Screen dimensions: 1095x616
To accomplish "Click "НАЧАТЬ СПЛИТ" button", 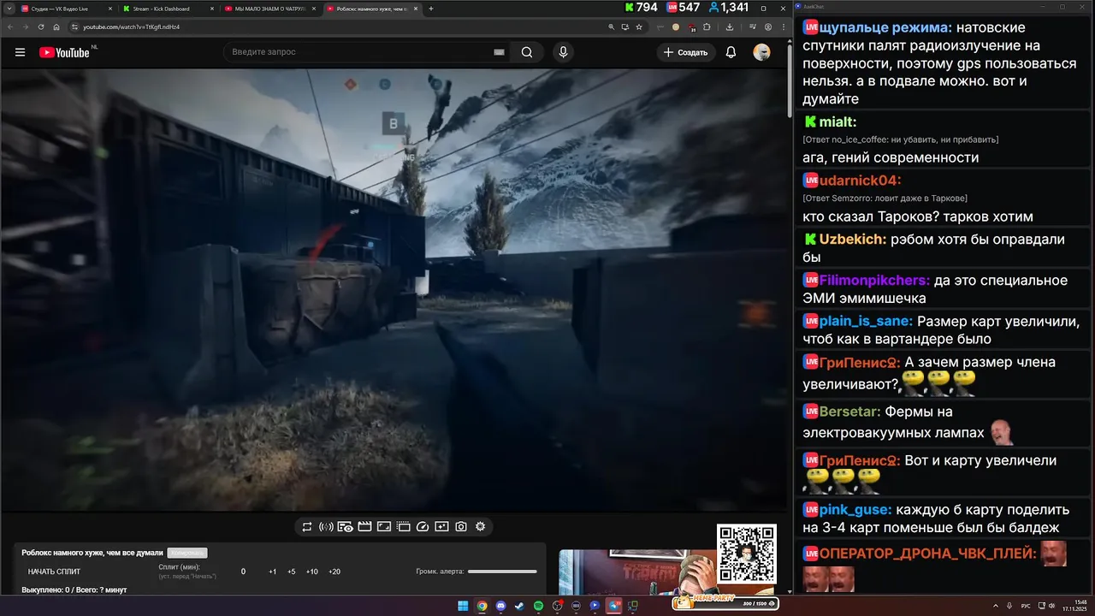I will (x=54, y=572).
